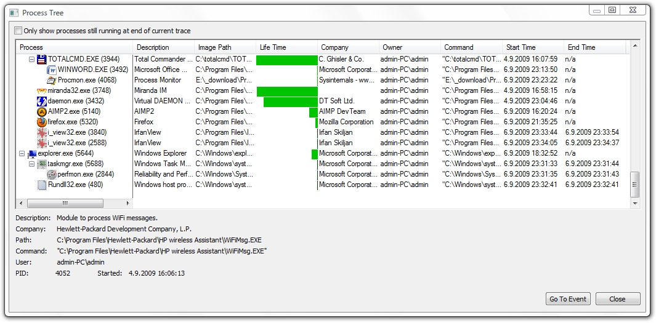Click the daemon.exe lightning icon

(x=41, y=101)
